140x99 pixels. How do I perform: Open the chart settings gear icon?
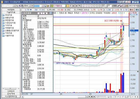click(127, 6)
